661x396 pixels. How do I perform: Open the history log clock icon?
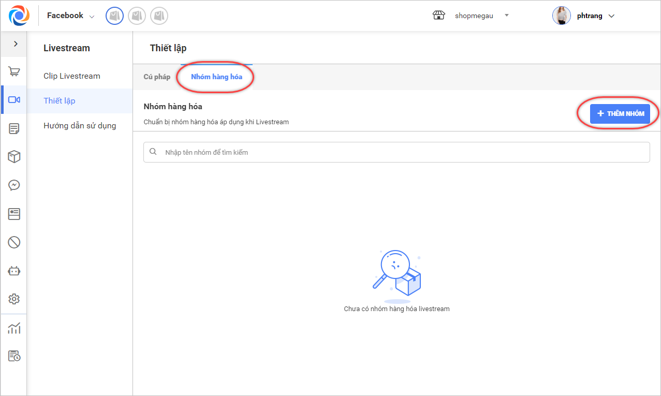[x=14, y=356]
